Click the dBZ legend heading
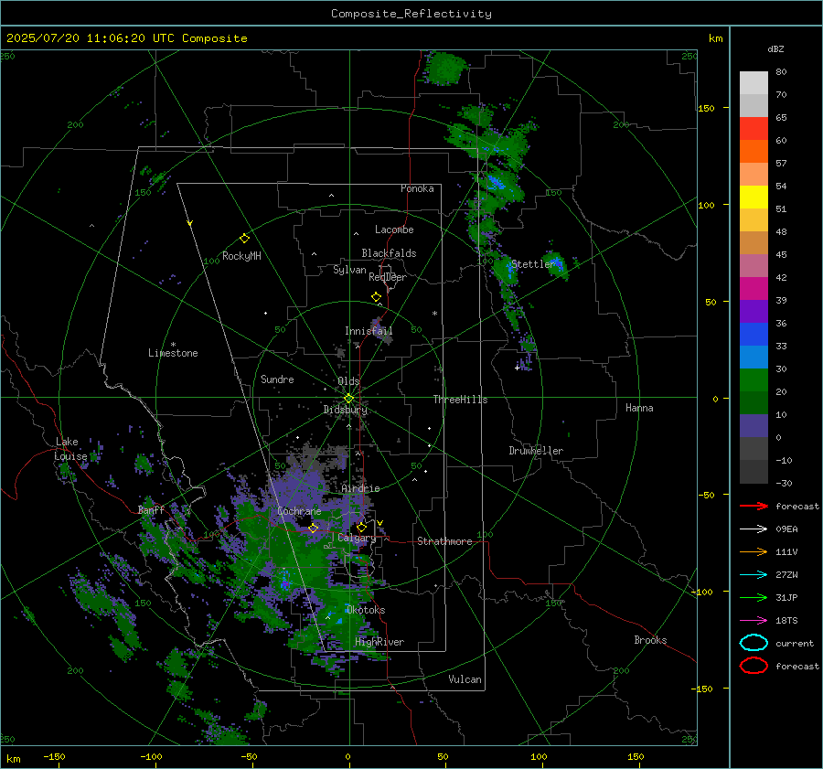This screenshot has width=823, height=769. 775,48
